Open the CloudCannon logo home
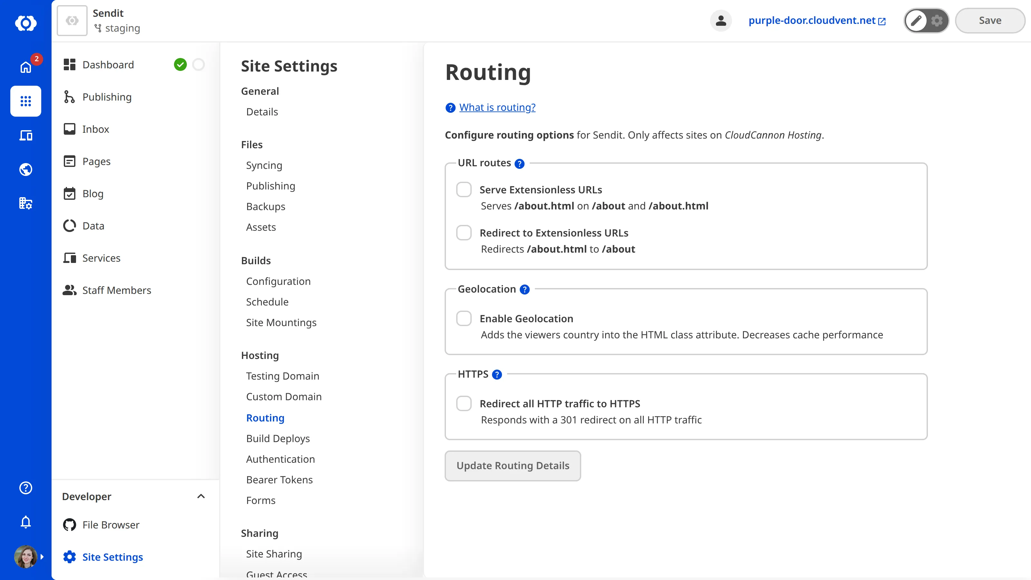The height and width of the screenshot is (580, 1031). tap(26, 23)
